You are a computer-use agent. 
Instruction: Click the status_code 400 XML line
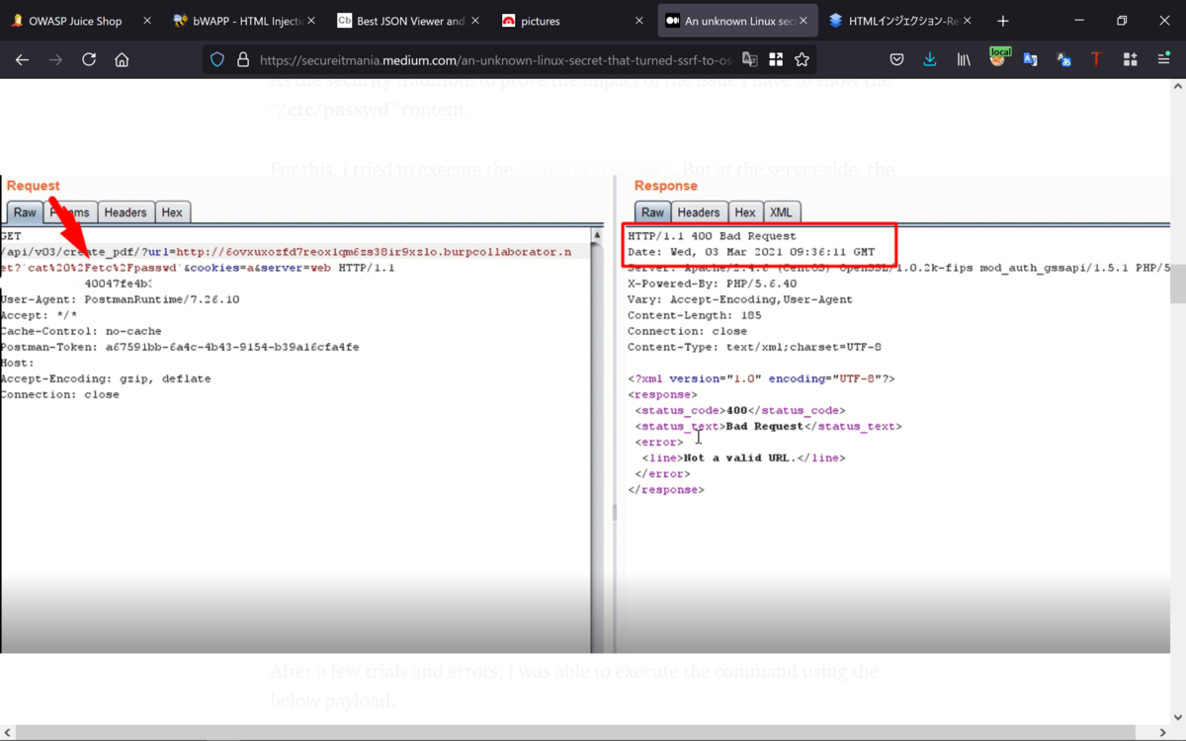740,410
